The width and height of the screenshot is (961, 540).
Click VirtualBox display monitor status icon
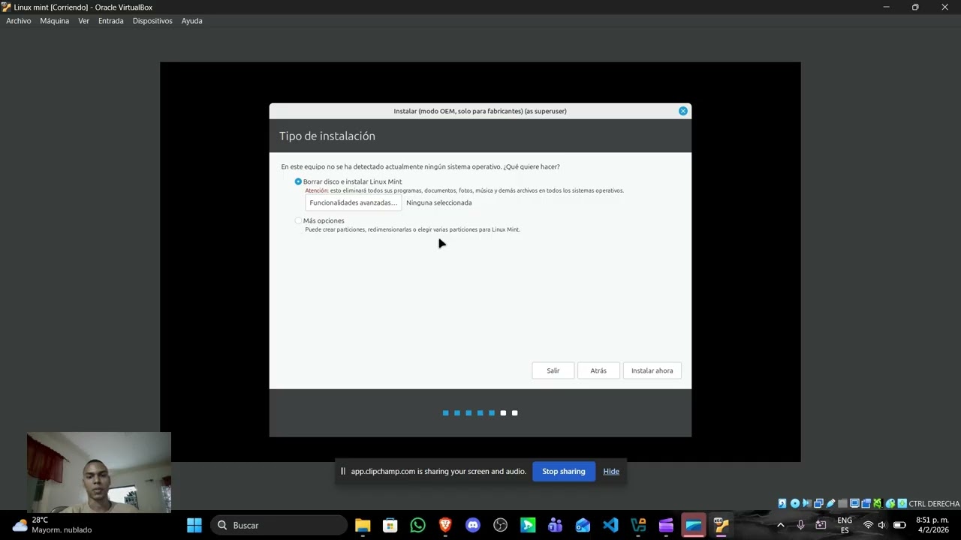coord(854,503)
